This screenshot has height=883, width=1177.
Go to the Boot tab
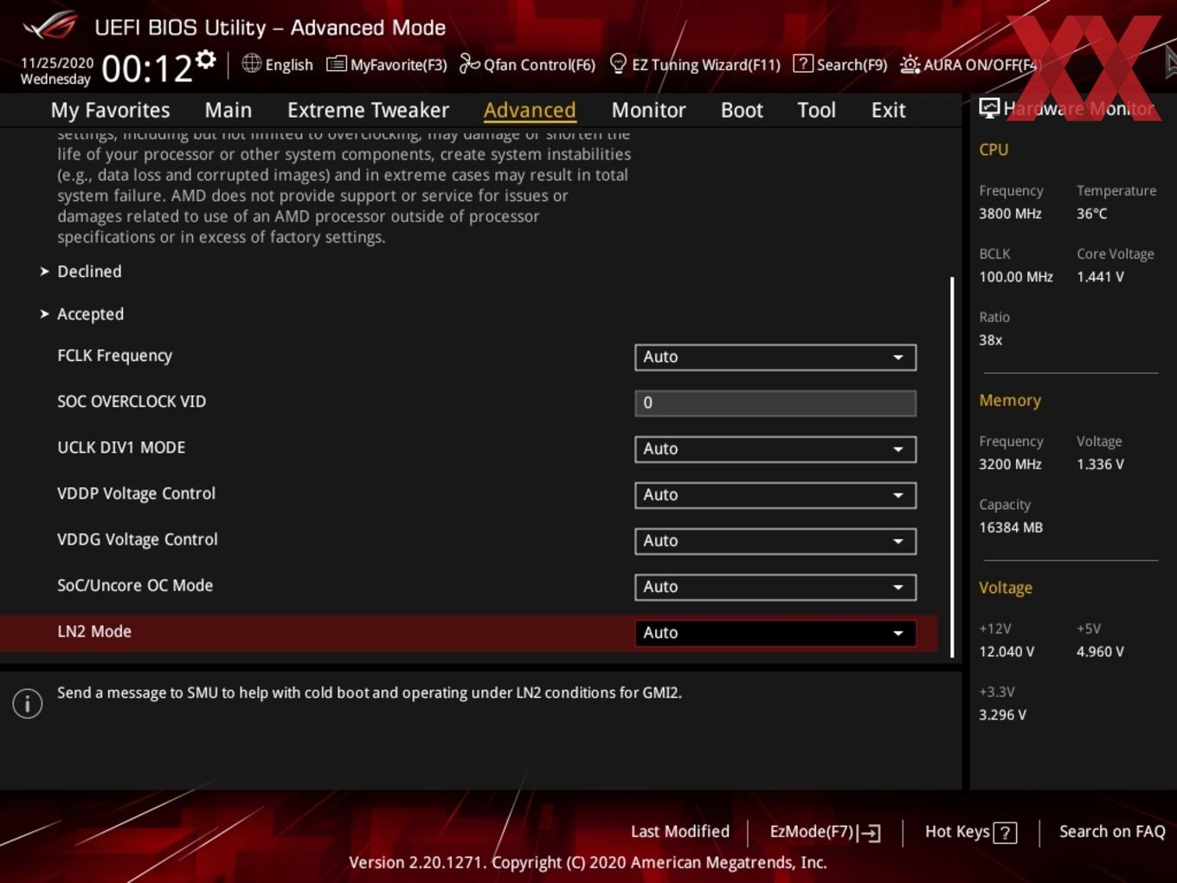click(742, 110)
